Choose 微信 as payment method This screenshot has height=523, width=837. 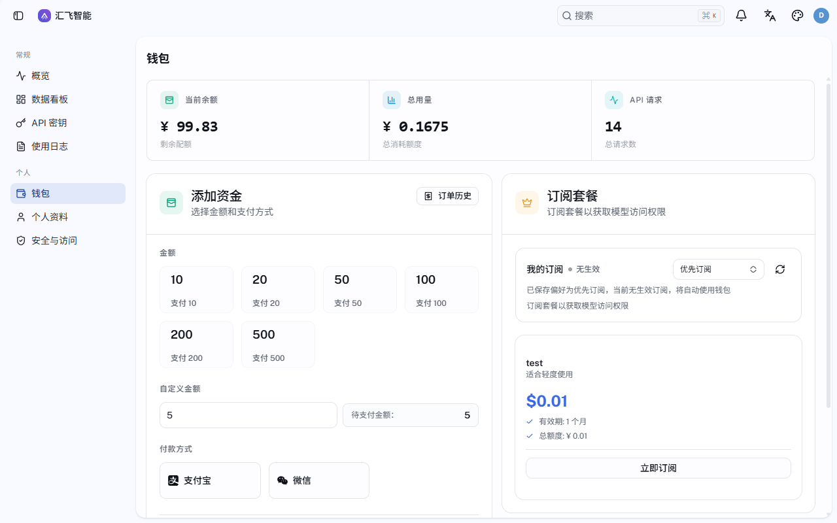click(x=319, y=481)
